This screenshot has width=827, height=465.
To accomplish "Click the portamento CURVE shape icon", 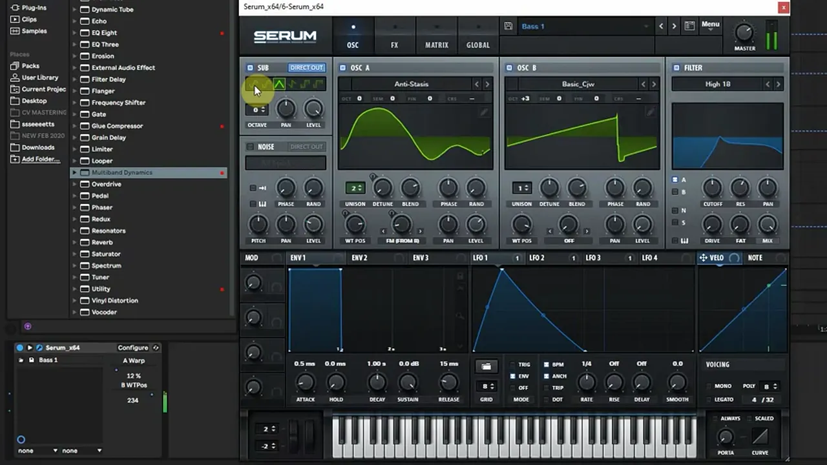I will click(760, 436).
